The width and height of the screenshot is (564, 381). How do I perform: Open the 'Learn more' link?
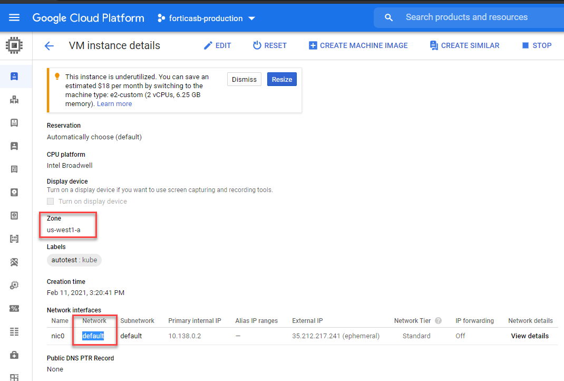tap(114, 104)
